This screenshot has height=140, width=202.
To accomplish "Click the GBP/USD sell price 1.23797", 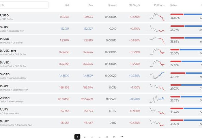I will pyautogui.click(x=64, y=40).
